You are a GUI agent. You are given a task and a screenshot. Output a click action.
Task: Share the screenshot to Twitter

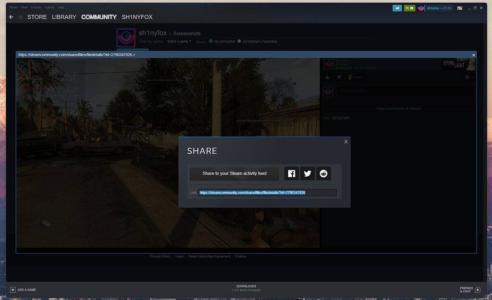(x=307, y=173)
